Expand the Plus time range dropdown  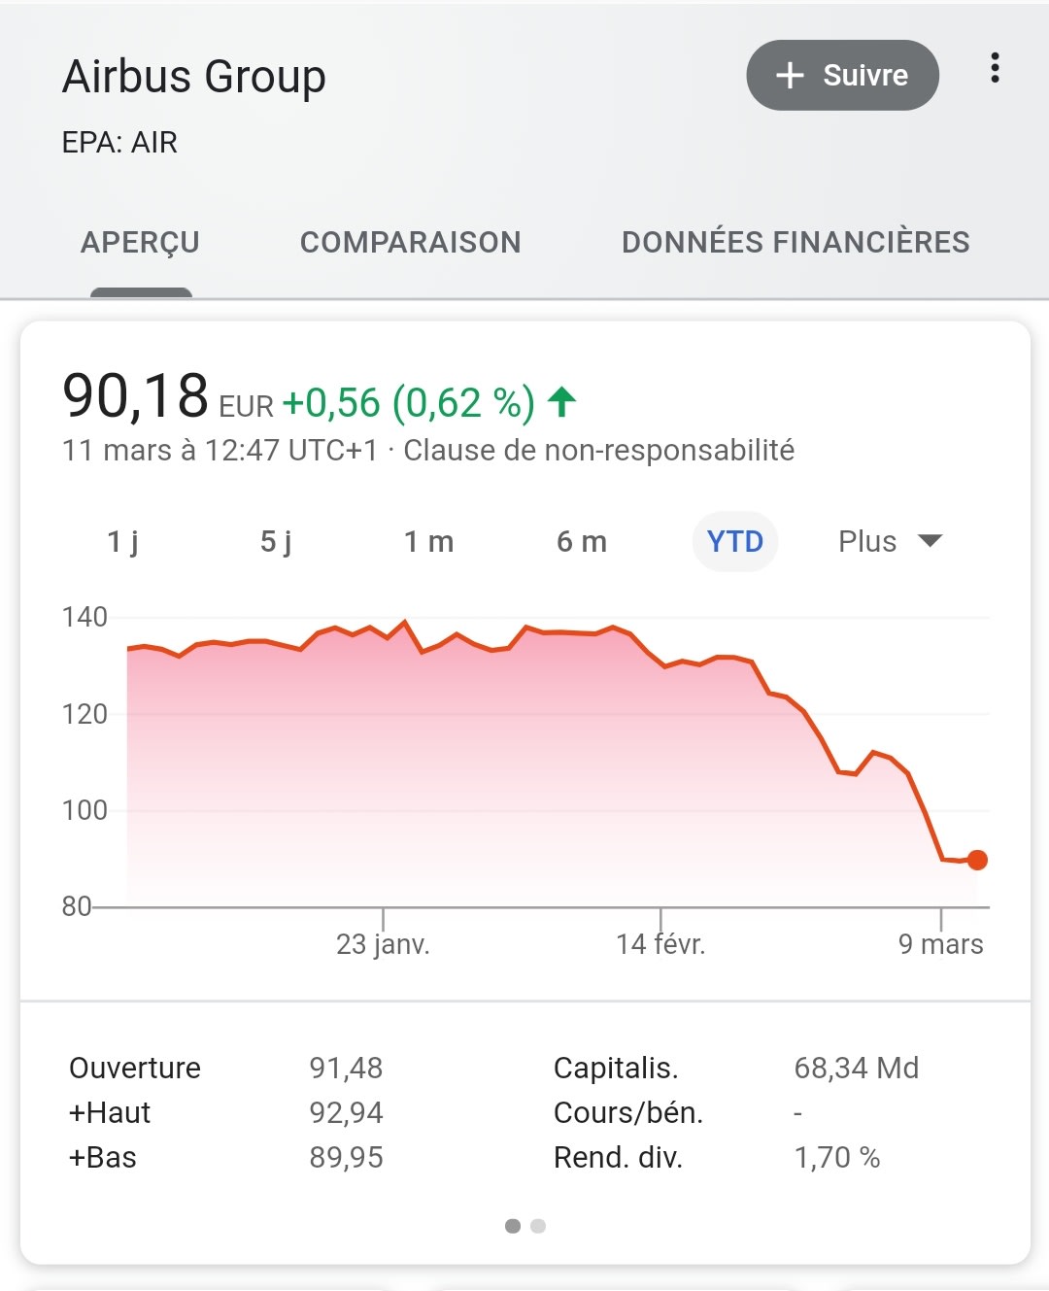pyautogui.click(x=890, y=541)
